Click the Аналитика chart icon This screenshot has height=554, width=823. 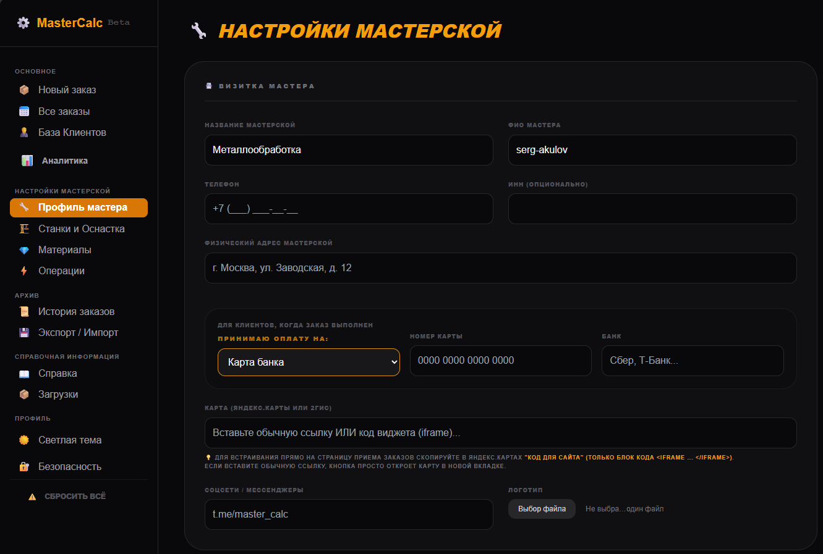coord(27,160)
